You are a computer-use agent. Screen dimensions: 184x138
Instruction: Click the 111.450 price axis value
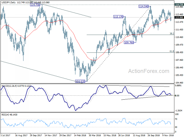pyautogui.click(x=179, y=29)
